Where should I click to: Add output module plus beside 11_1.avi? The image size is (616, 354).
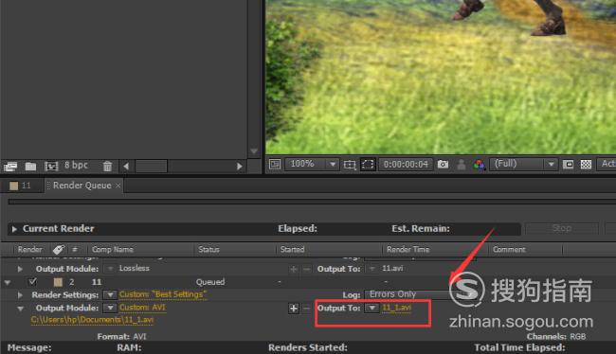tap(294, 309)
